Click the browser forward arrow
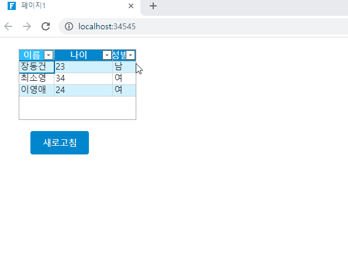Screen dimensions: 348x258 (x=27, y=26)
